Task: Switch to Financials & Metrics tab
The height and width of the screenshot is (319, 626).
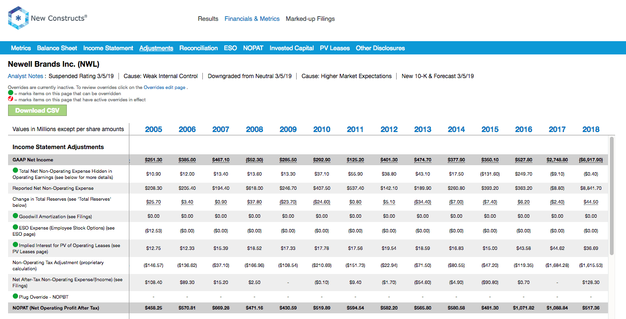Action: pos(252,19)
